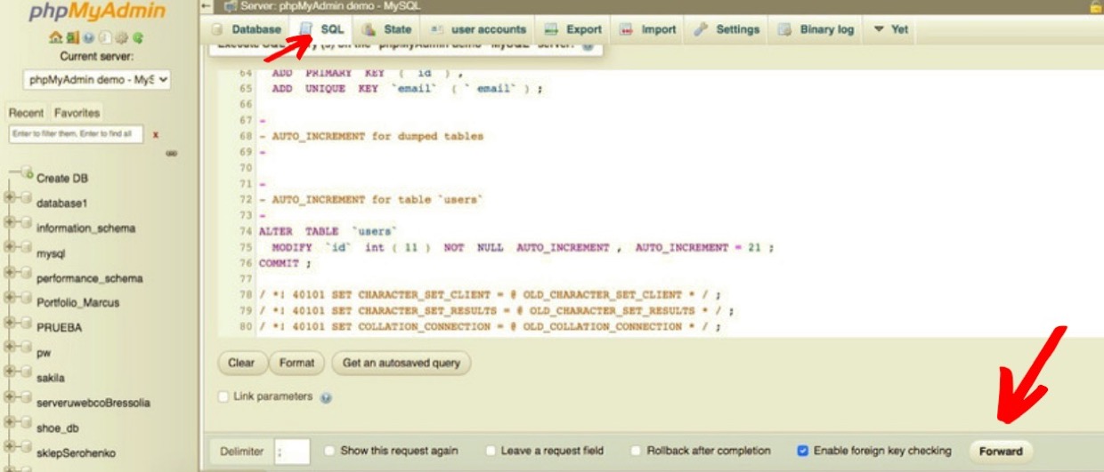This screenshot has height=472, width=1104.
Task: Open the sklepSerohenko database
Action: pos(76,452)
